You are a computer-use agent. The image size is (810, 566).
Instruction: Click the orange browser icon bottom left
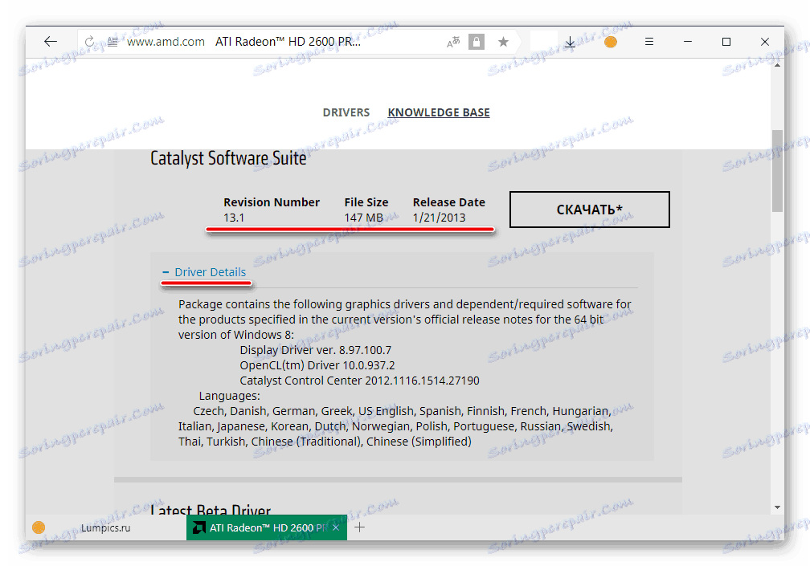(x=39, y=527)
